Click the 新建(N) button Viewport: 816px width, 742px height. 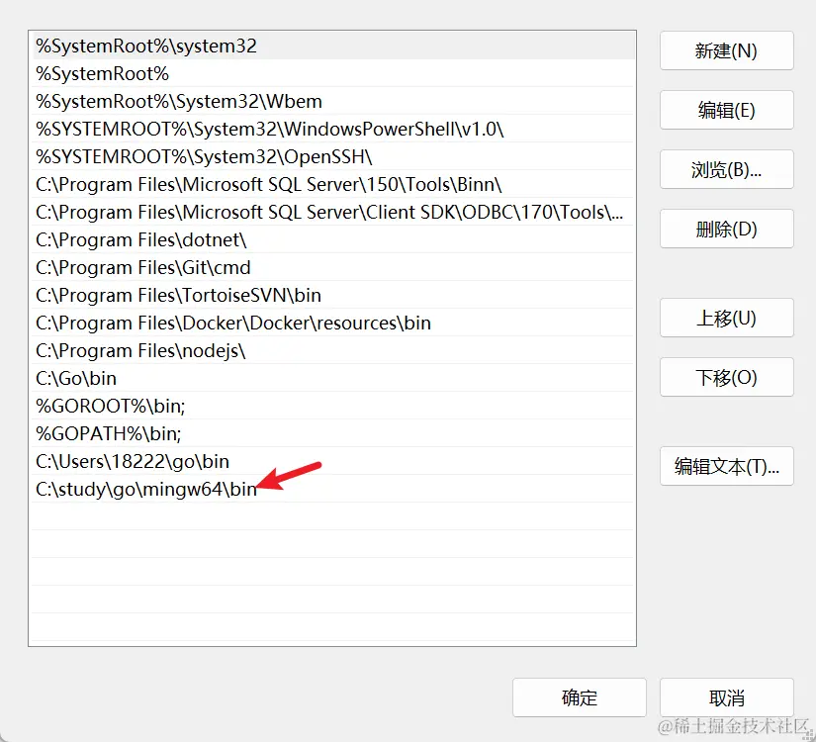pyautogui.click(x=727, y=50)
